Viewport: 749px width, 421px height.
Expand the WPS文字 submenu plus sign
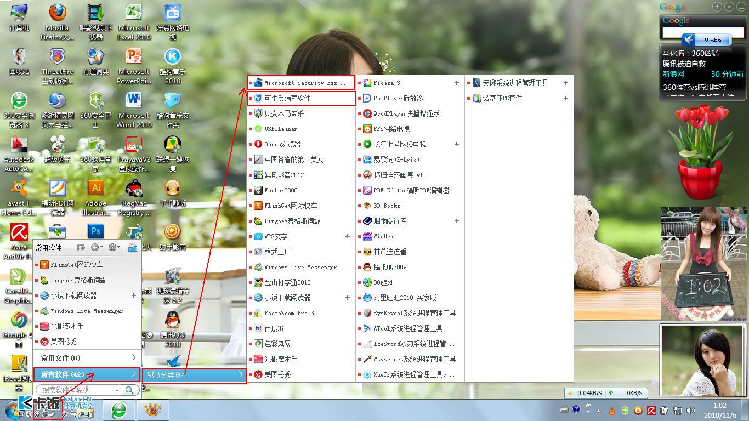[347, 236]
